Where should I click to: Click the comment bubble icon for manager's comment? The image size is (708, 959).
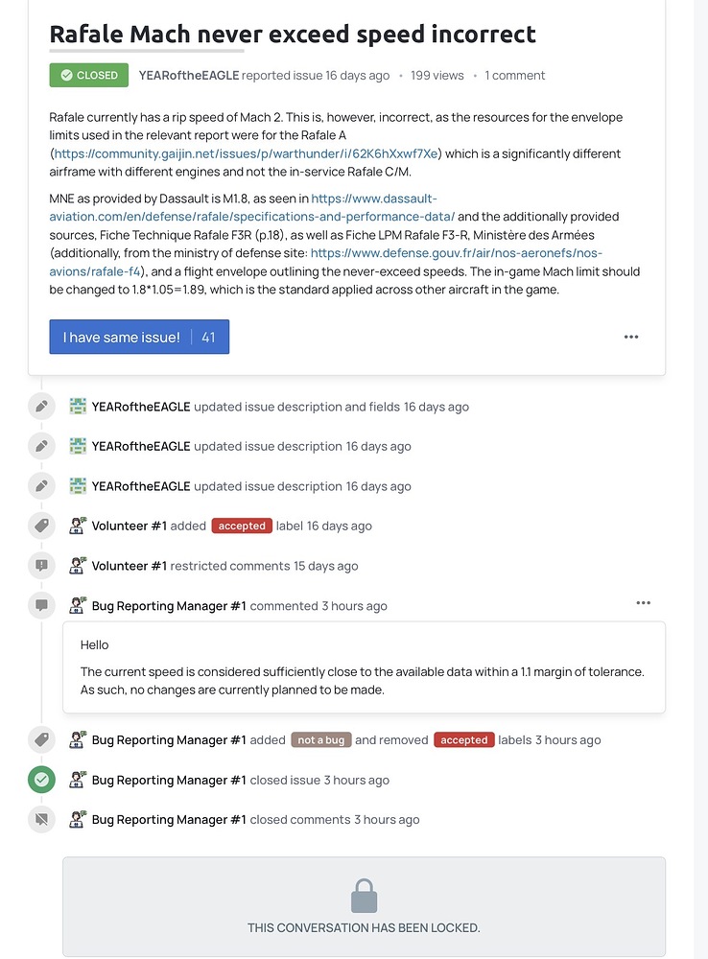click(x=41, y=605)
